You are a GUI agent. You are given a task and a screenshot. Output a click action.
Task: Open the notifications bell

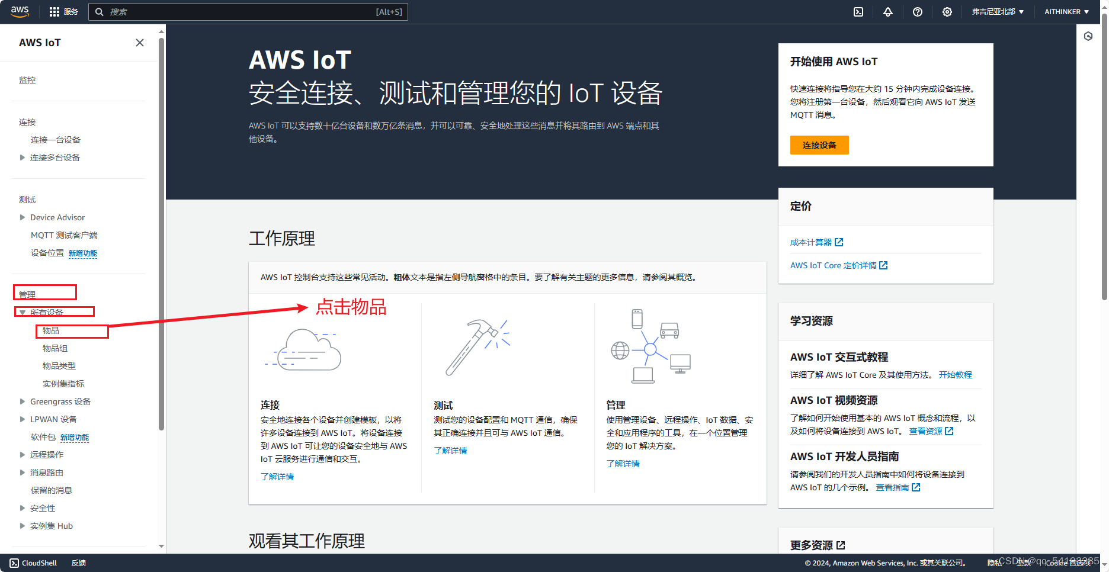888,12
